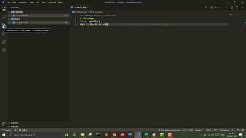Open the More Actions ellipsis in editor toolbar
The width and height of the screenshot is (246, 138).
(242, 8)
